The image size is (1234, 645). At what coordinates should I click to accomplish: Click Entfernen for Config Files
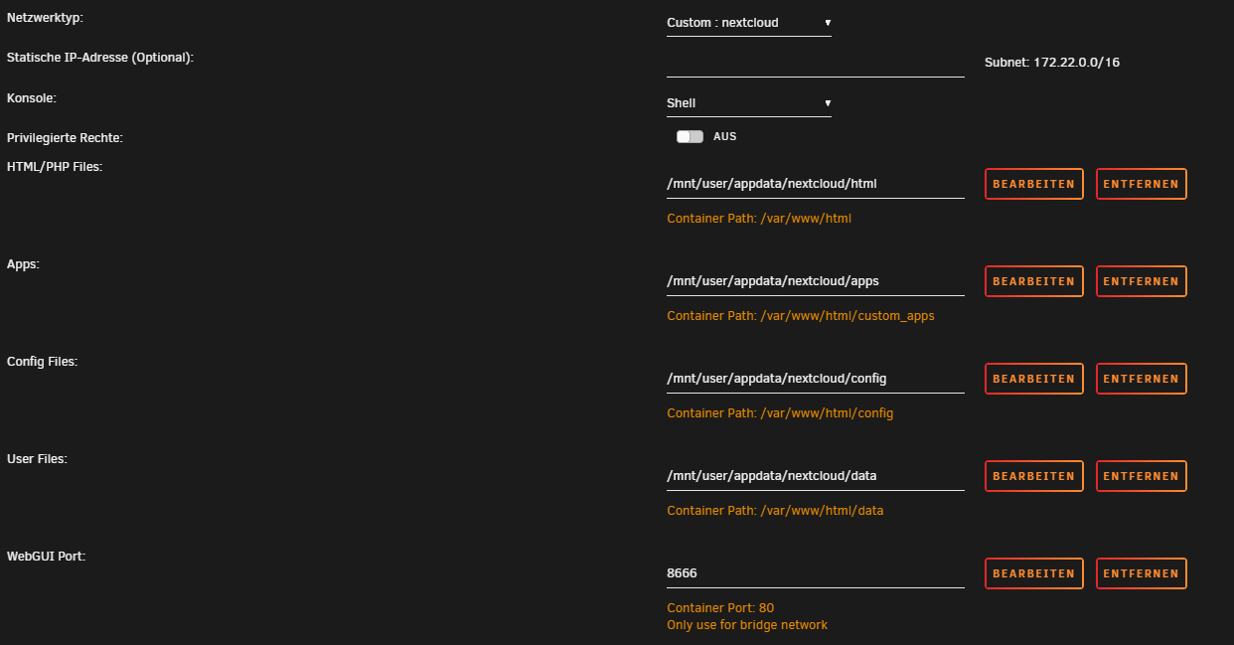coord(1142,379)
